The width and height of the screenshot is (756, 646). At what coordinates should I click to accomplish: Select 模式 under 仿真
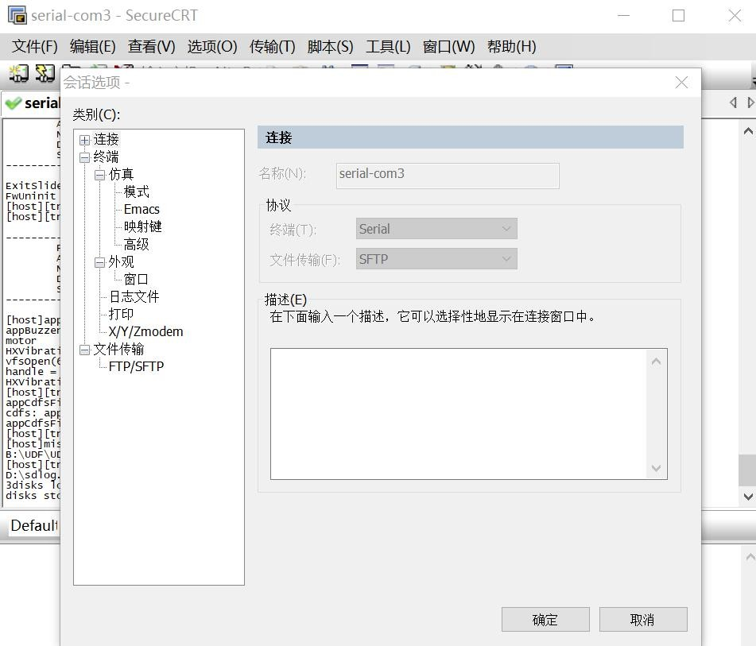[x=137, y=191]
